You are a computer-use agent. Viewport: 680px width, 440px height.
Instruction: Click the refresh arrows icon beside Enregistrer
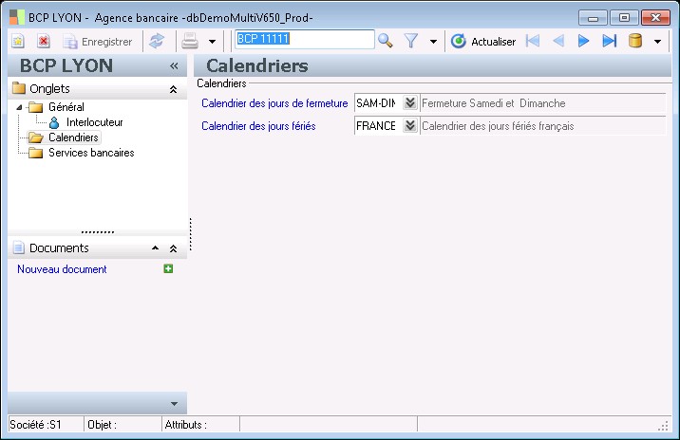157,42
